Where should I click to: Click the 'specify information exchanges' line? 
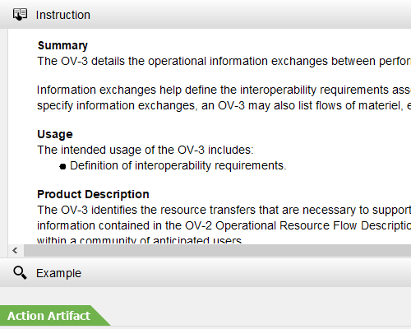[x=224, y=105]
